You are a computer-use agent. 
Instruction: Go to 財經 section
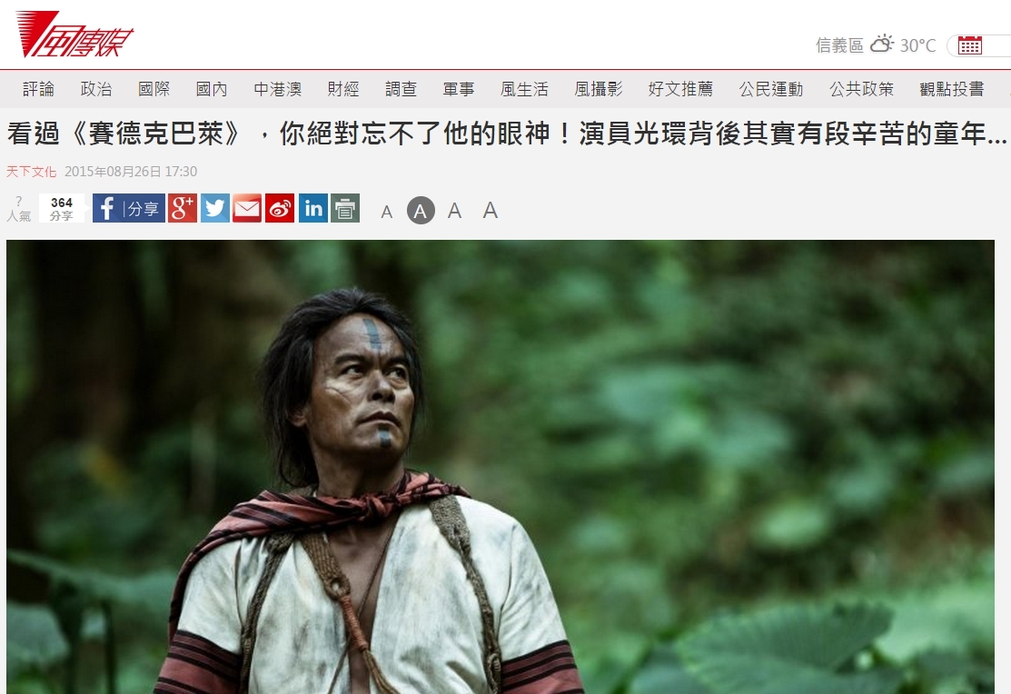click(x=343, y=89)
